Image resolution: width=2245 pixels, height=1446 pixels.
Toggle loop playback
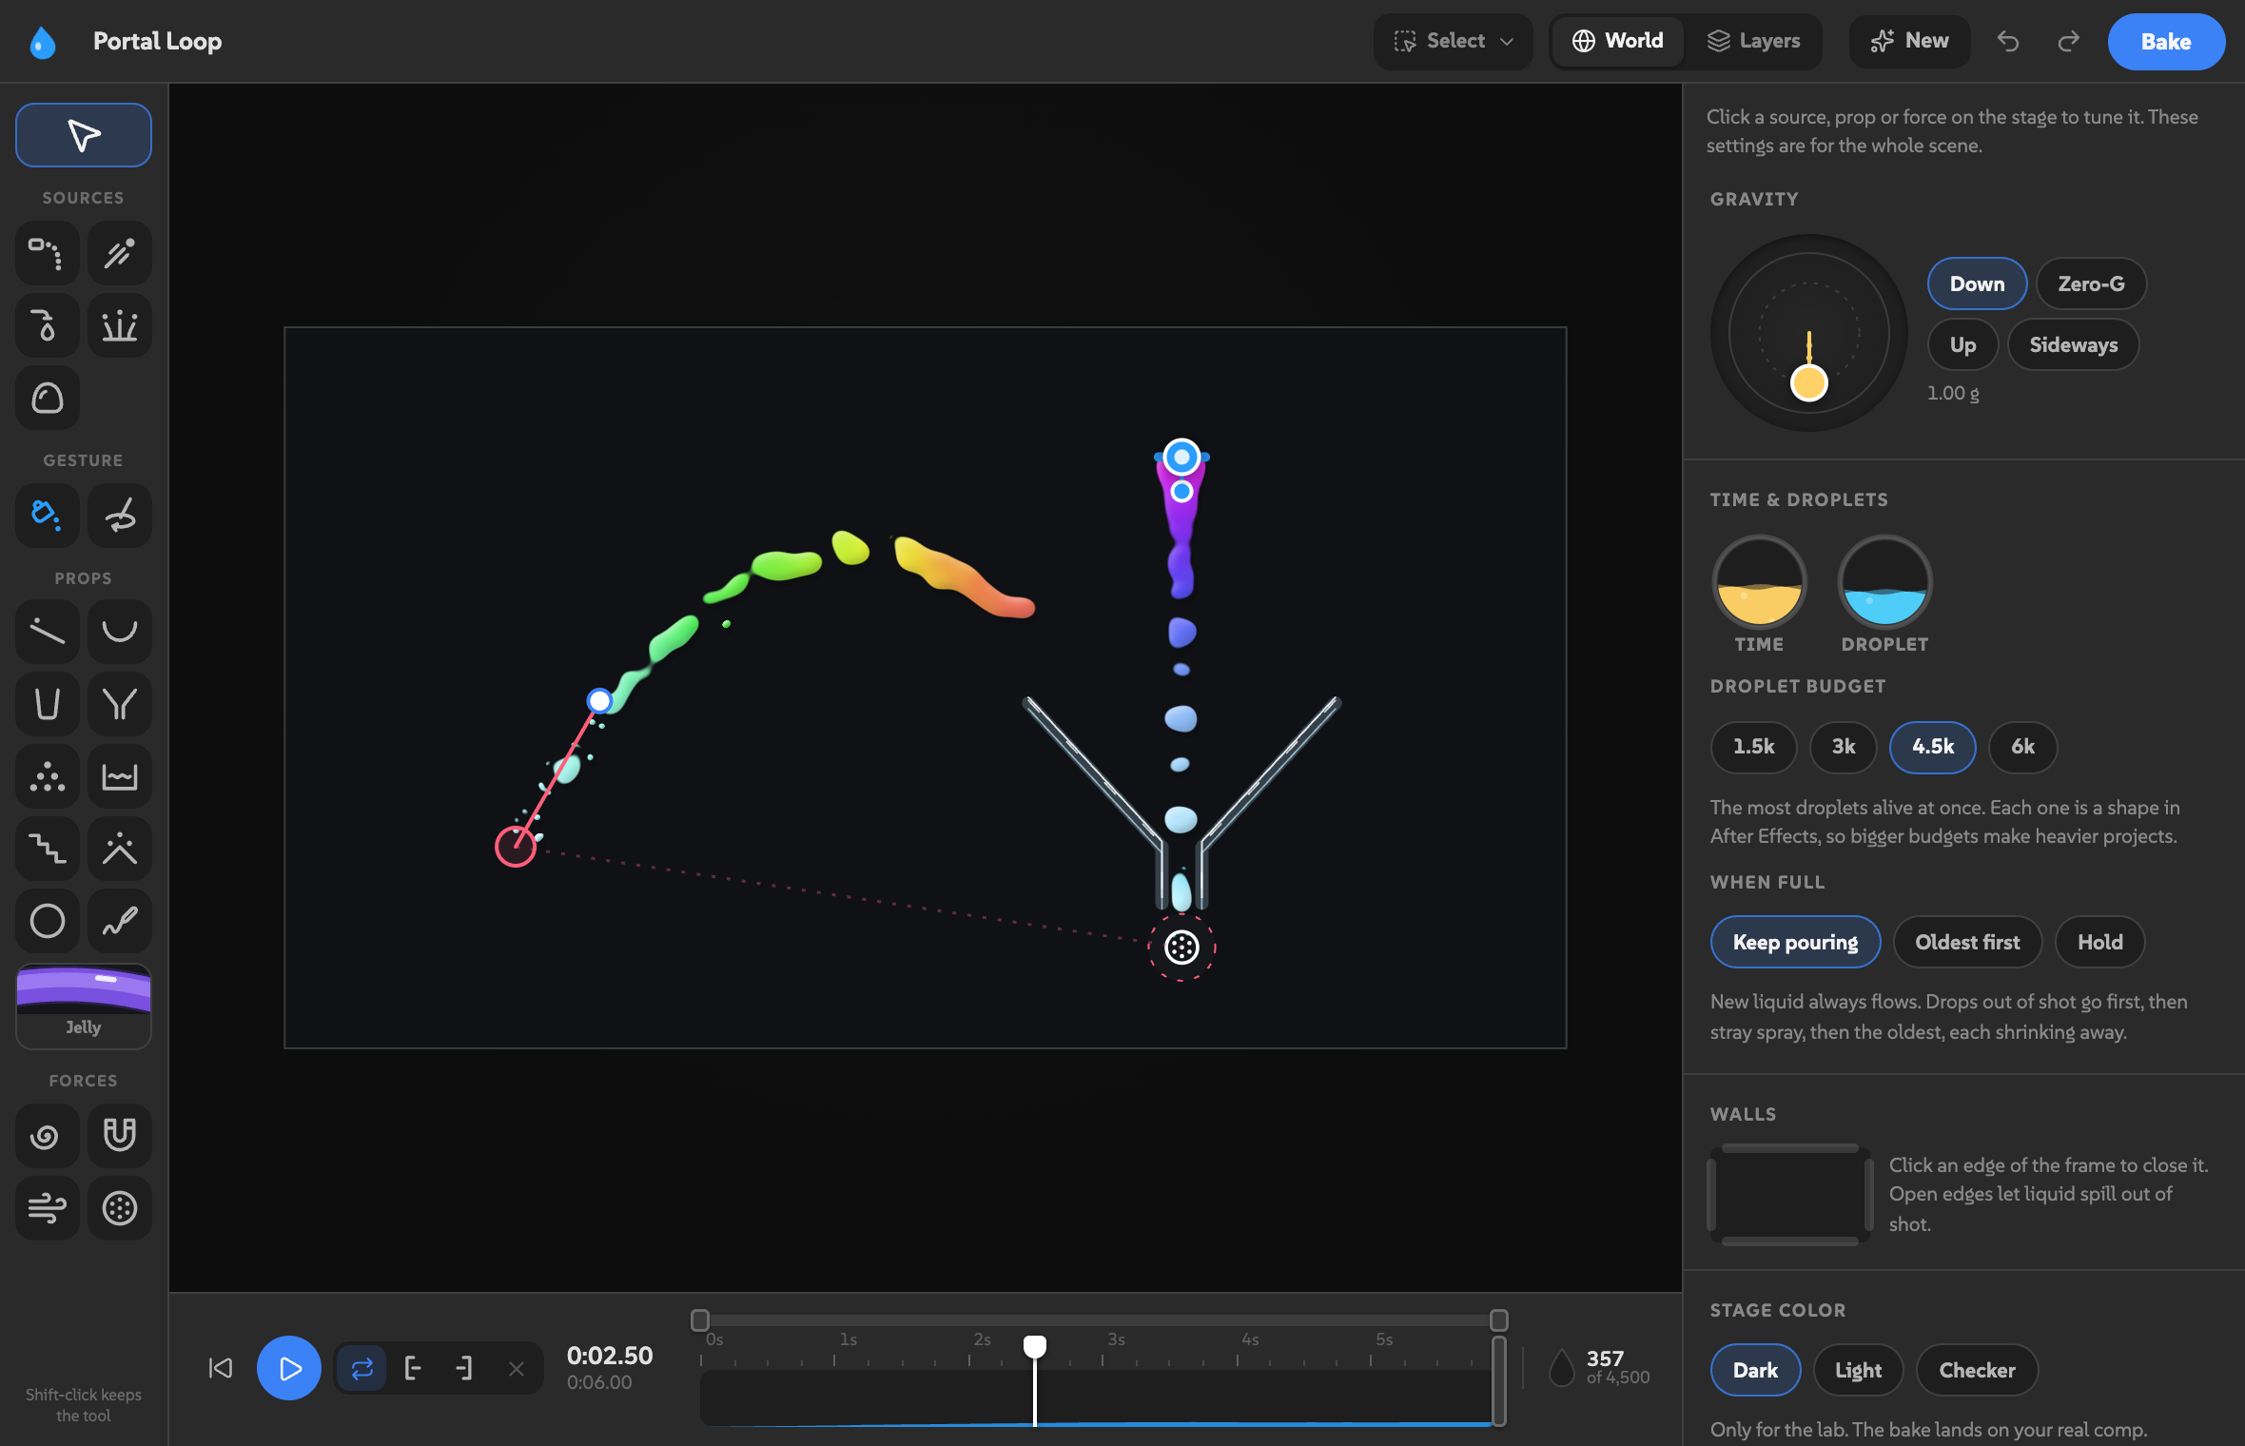pyautogui.click(x=361, y=1369)
